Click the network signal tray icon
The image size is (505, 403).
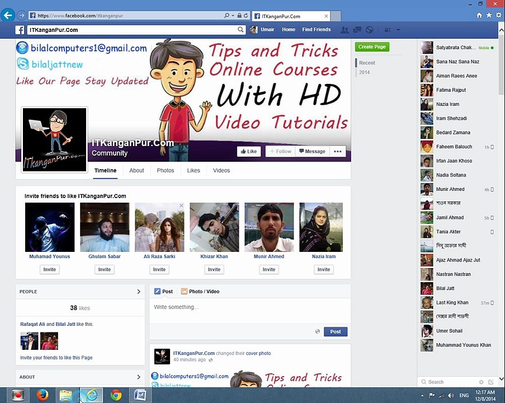point(442,395)
